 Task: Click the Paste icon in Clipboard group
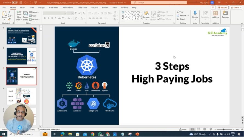[4, 14]
